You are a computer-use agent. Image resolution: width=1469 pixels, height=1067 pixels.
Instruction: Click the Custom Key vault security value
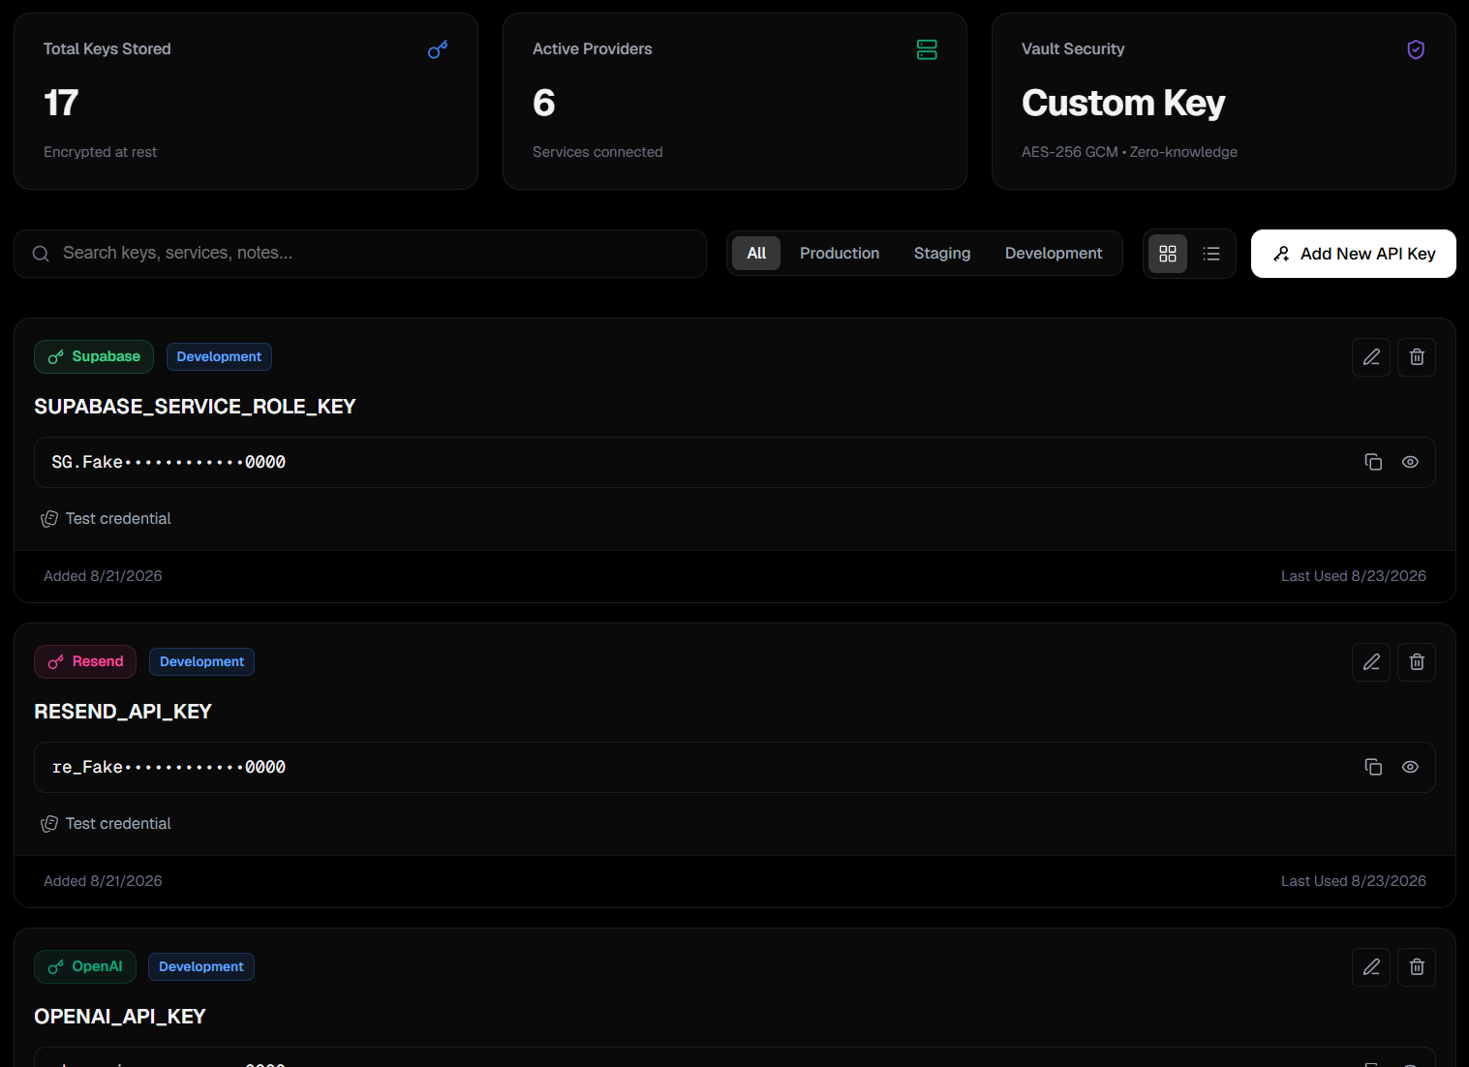point(1123,103)
